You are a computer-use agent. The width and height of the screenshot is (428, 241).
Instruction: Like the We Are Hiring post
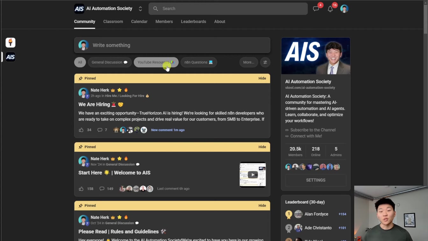tap(81, 130)
